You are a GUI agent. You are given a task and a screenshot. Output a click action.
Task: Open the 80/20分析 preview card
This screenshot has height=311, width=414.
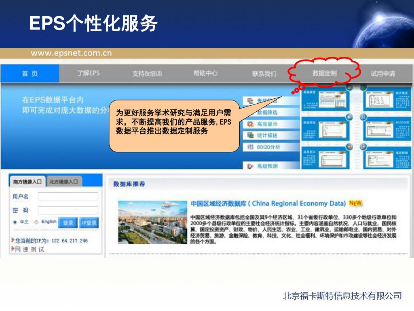[387, 129]
